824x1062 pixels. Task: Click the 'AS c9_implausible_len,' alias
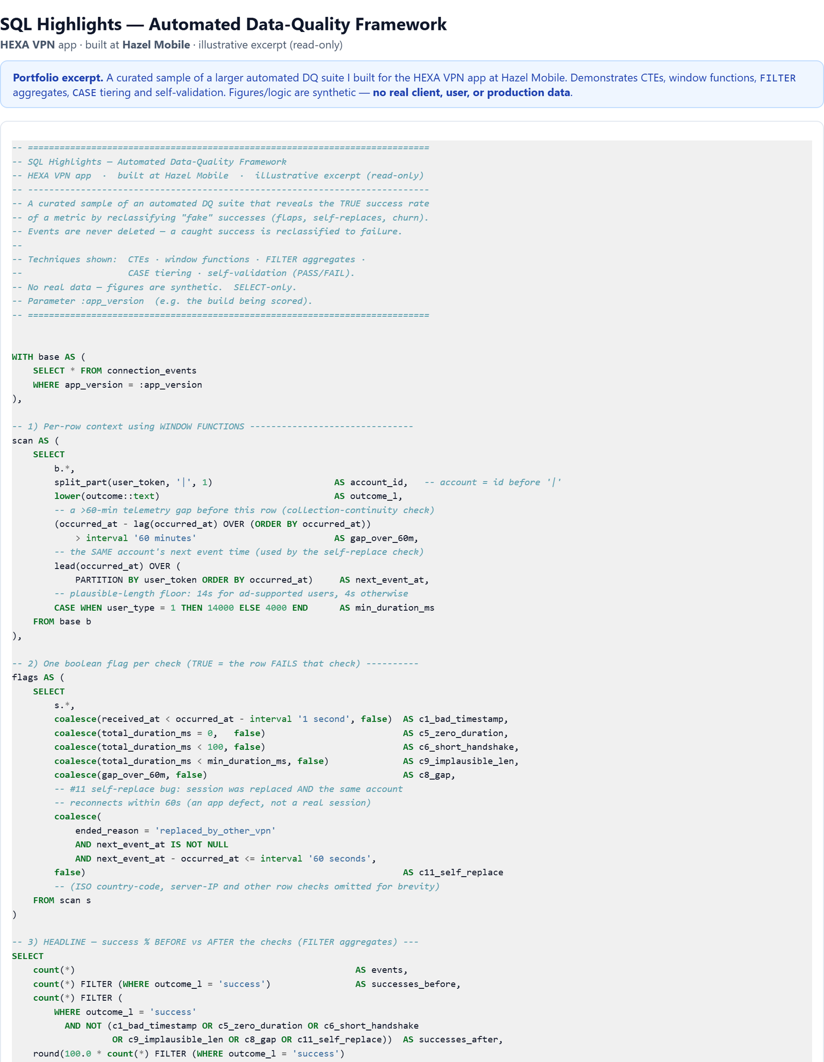coord(461,761)
